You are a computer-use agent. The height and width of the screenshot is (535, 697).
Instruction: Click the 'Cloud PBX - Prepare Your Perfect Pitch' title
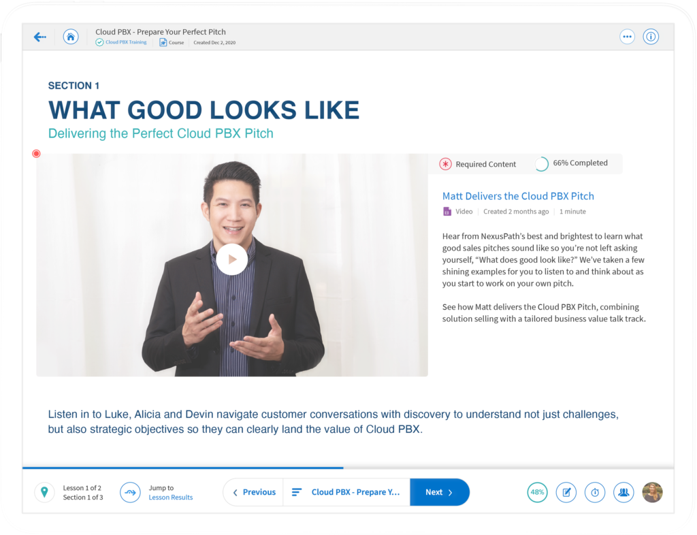pos(161,32)
